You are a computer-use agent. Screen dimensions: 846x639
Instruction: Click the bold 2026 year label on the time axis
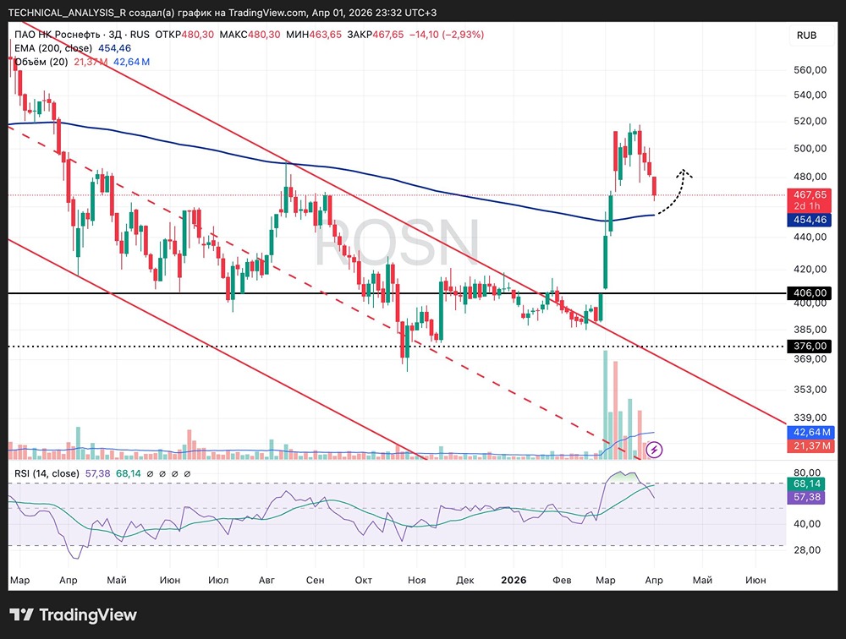click(514, 580)
